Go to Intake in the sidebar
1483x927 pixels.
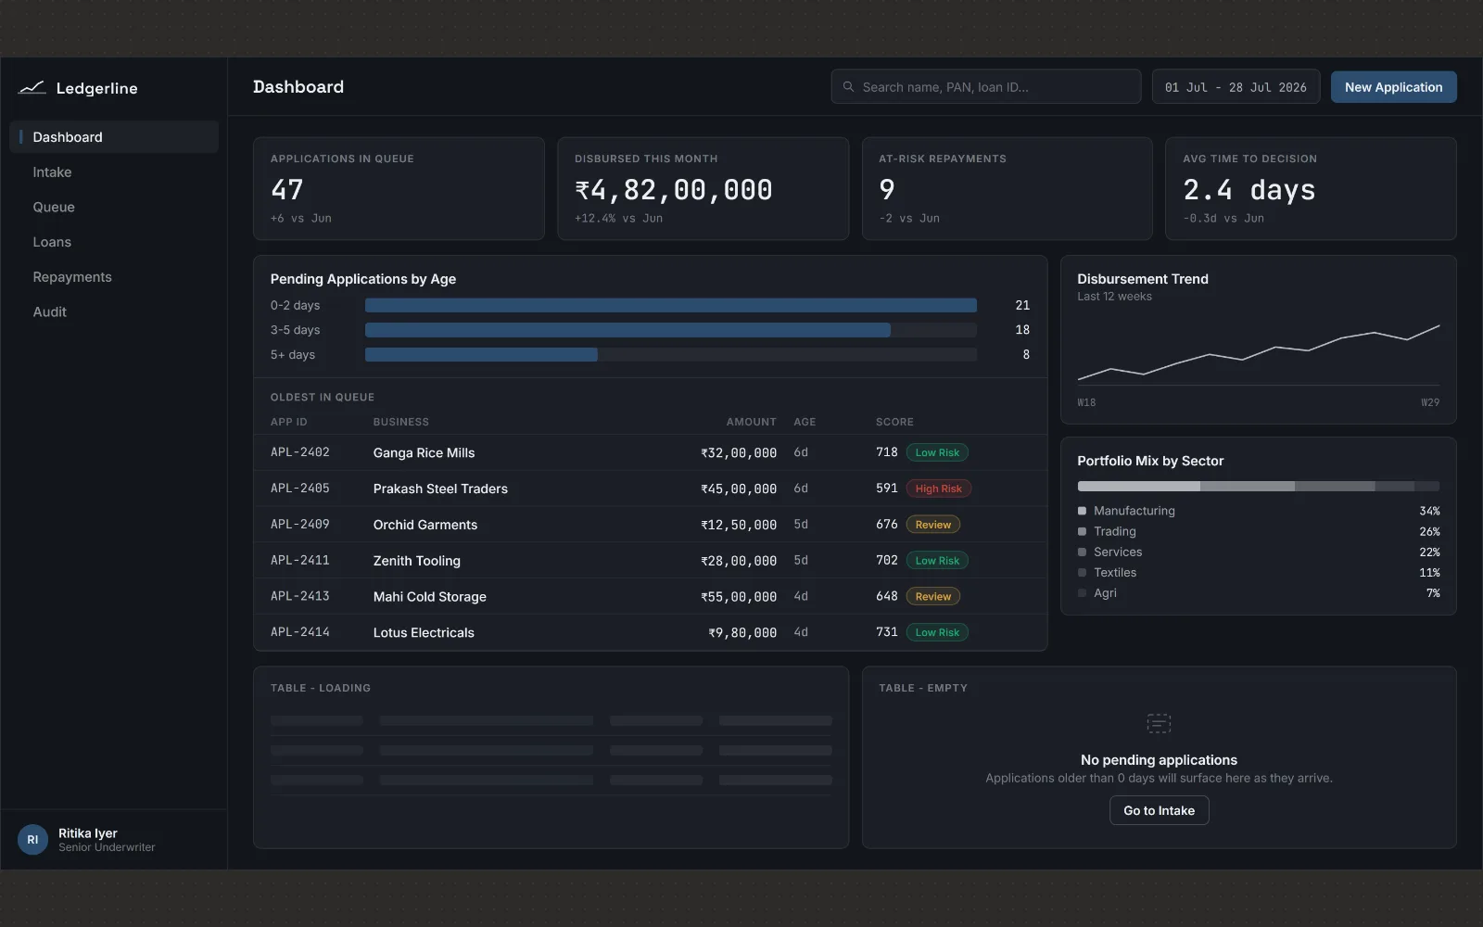[114, 172]
